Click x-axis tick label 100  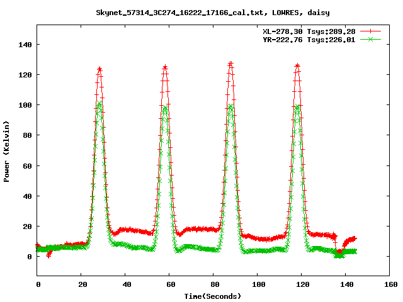[x=259, y=284]
